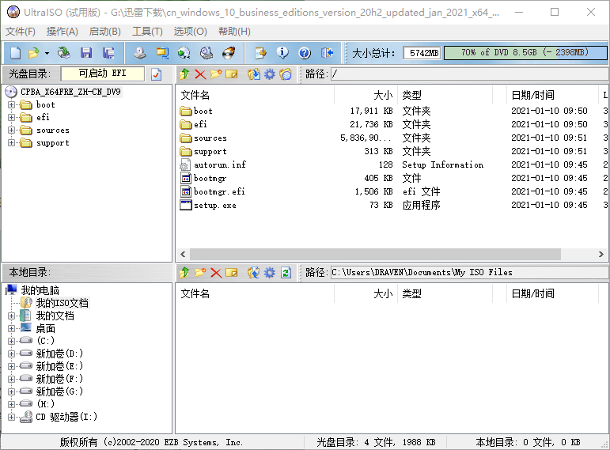The width and height of the screenshot is (610, 450).
Task: Click the Save As icon
Action: [x=108, y=53]
